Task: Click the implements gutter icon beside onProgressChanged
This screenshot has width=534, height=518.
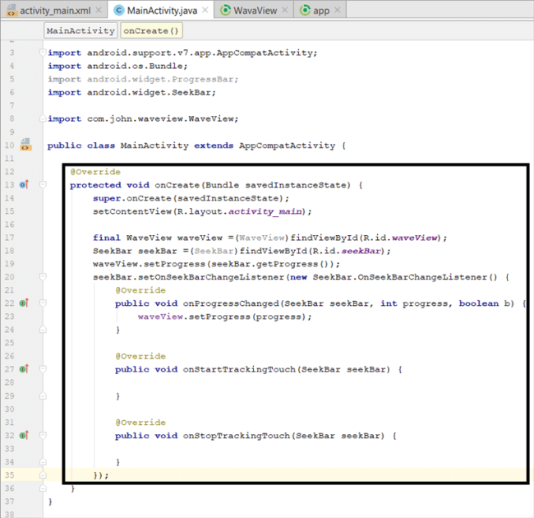Action: tap(25, 303)
